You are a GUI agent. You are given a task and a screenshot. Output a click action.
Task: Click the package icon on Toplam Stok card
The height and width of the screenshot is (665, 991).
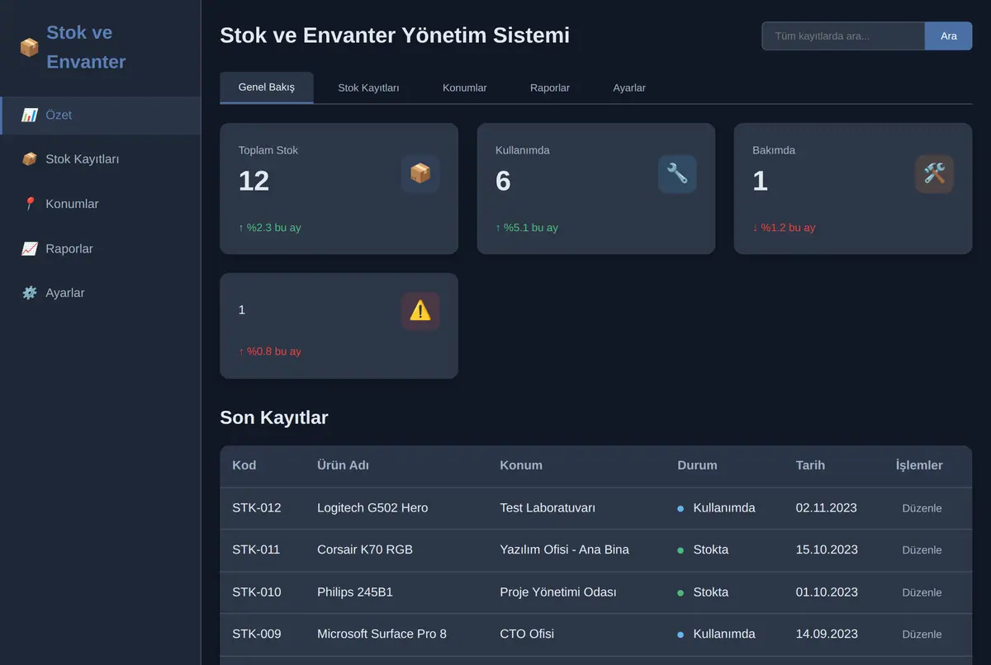coord(420,173)
